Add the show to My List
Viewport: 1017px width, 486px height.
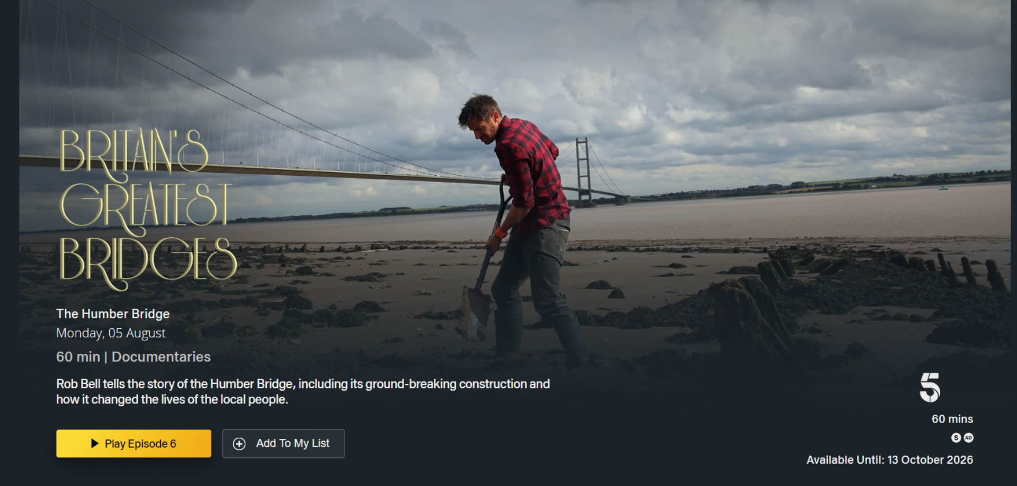click(x=283, y=443)
